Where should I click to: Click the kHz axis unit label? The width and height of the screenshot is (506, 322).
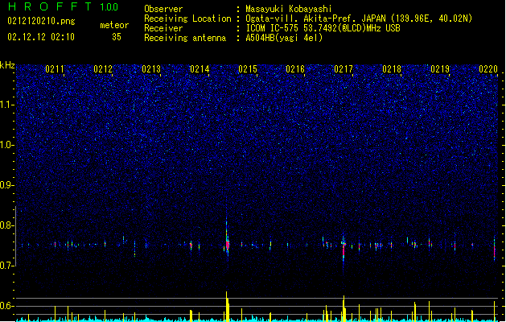tap(7, 65)
